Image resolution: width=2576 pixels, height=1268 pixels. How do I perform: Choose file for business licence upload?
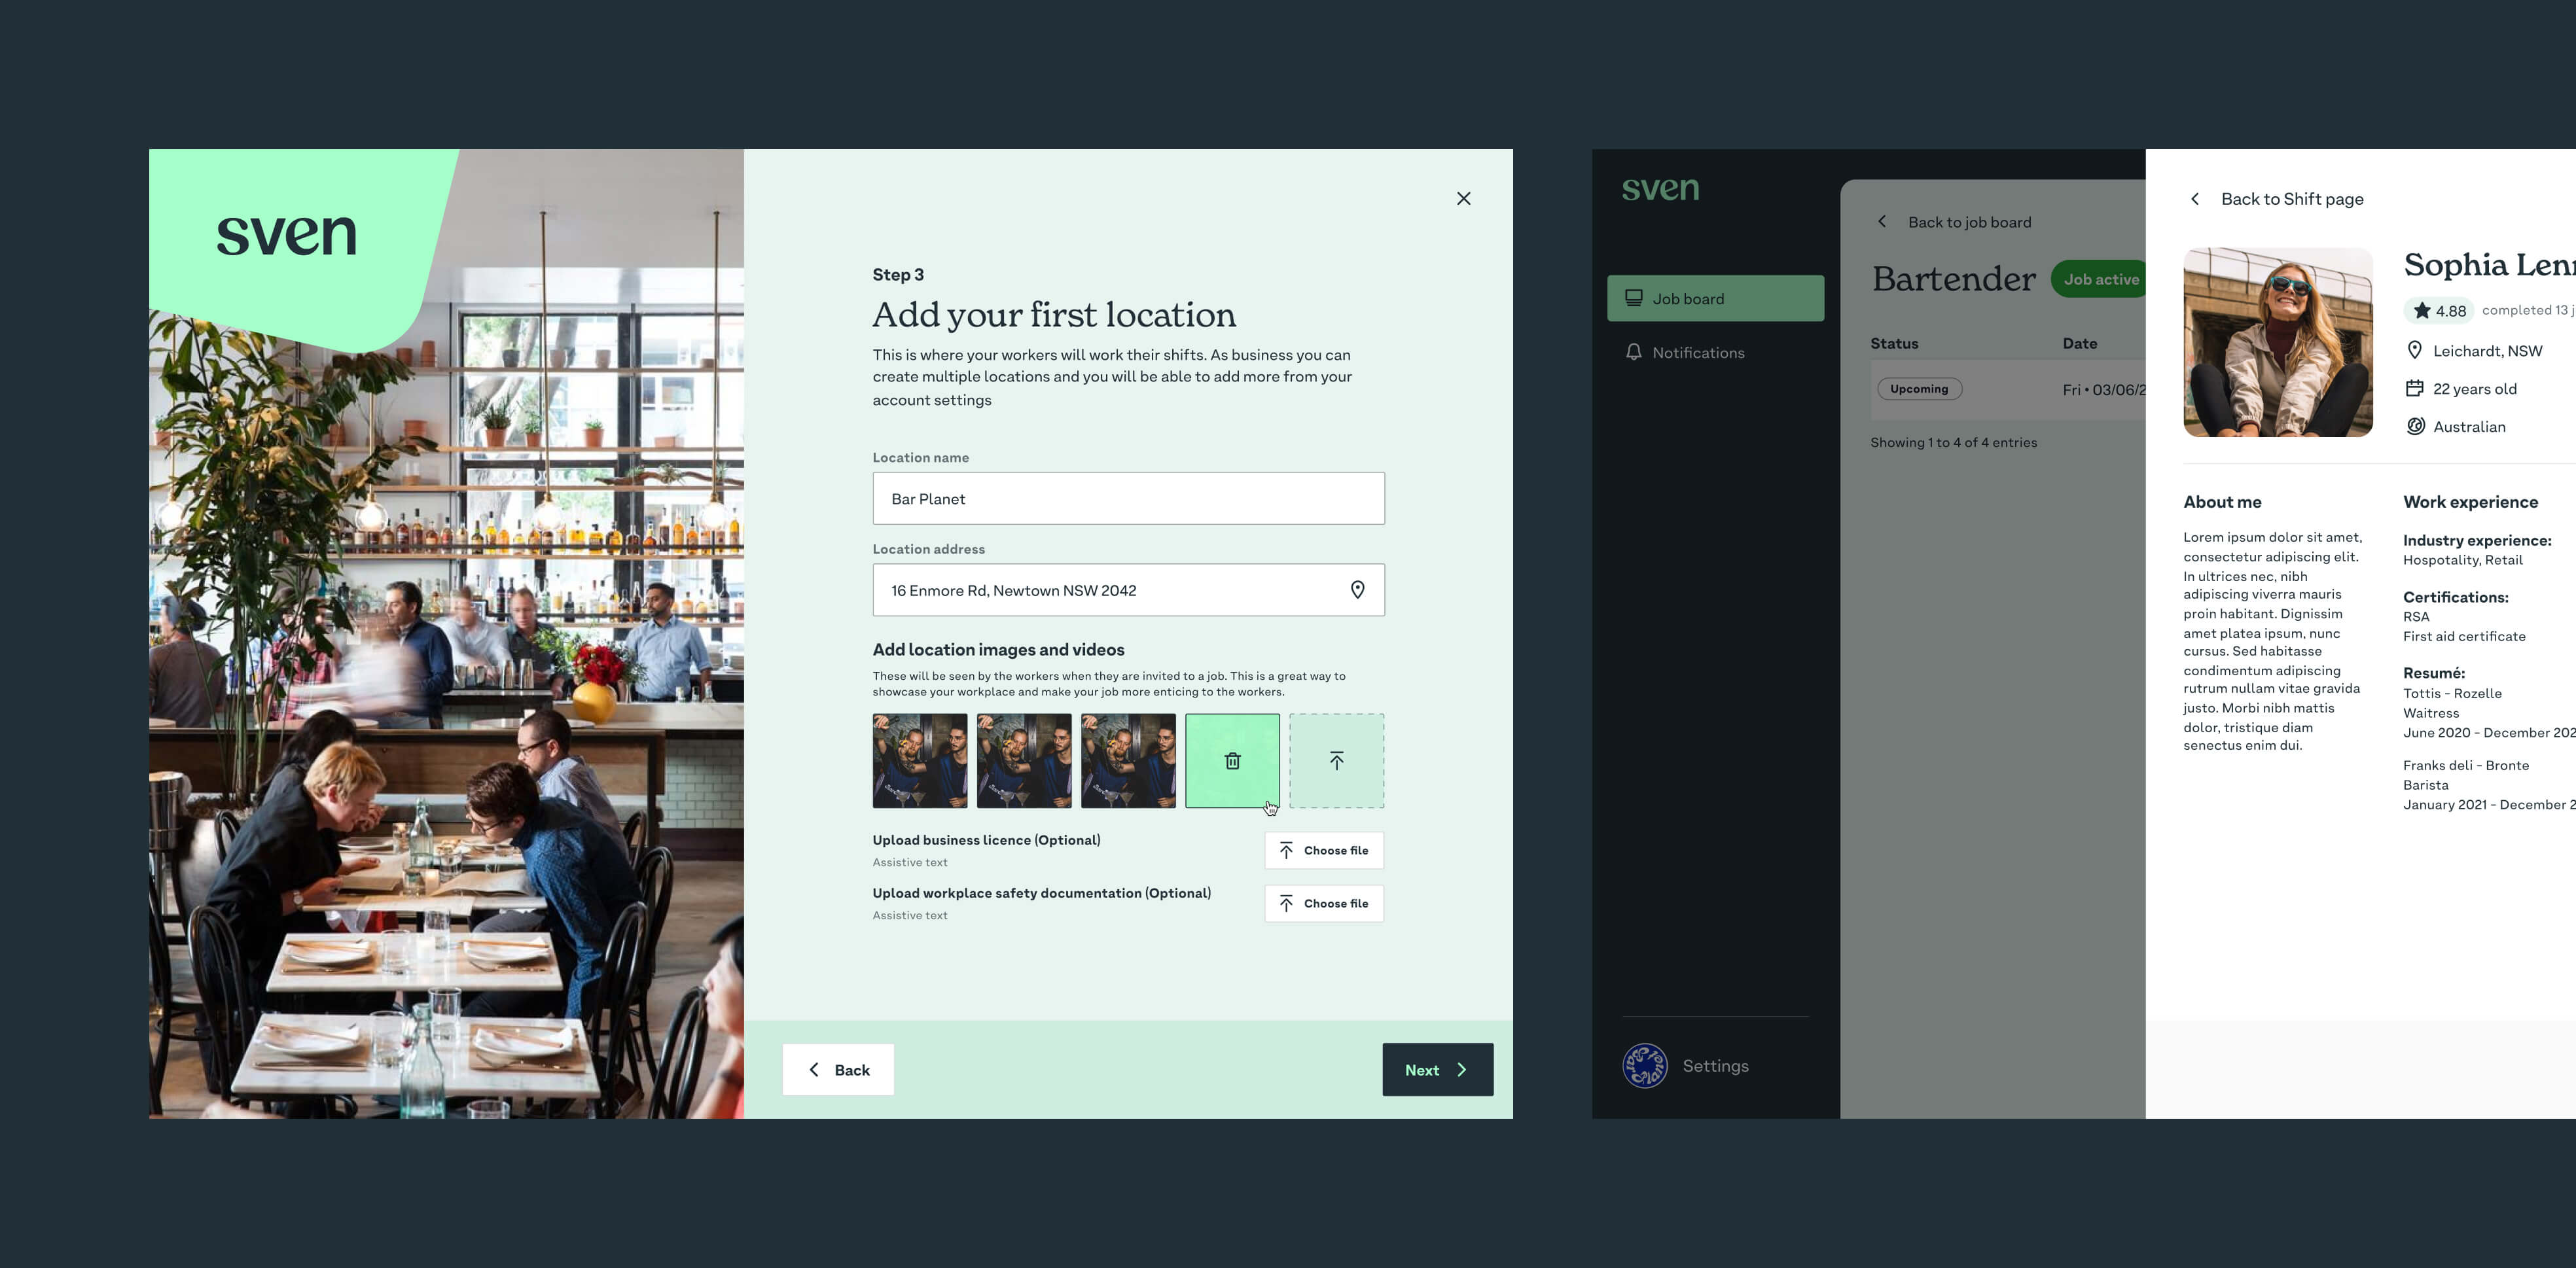(1323, 850)
